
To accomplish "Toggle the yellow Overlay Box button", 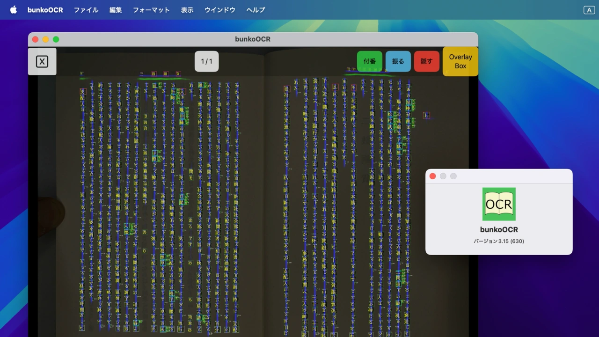I will 460,61.
